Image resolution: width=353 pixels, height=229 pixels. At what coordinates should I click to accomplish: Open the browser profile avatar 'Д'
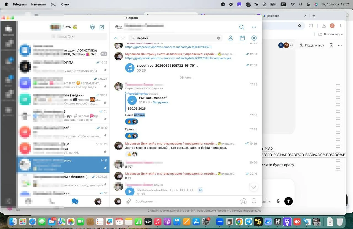(x=332, y=26)
